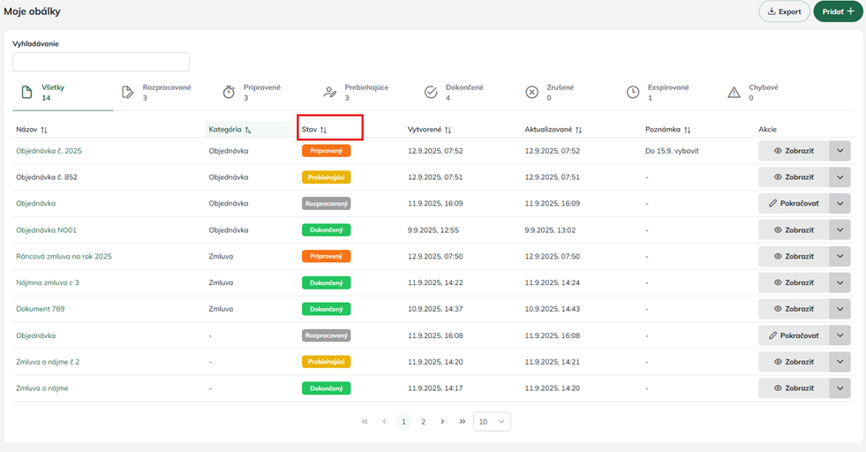The image size is (866, 452).
Task: Expand actions dropdown for Objednávka č. 2025
Action: (x=840, y=151)
